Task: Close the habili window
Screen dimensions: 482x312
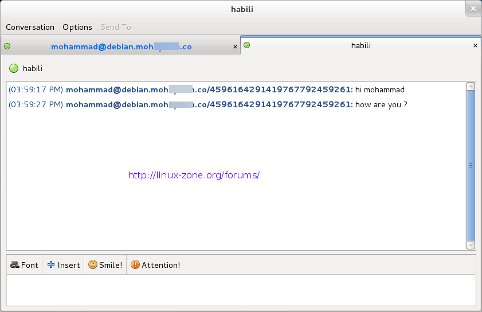Action: point(472,9)
